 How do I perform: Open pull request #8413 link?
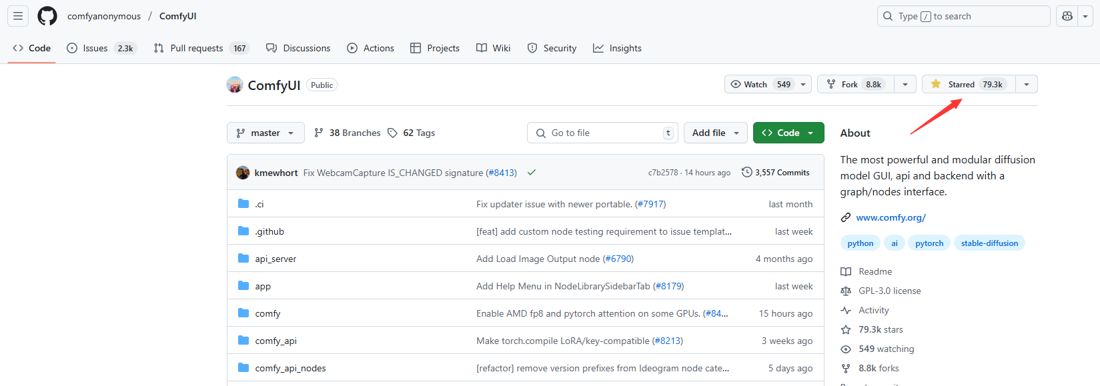(501, 173)
